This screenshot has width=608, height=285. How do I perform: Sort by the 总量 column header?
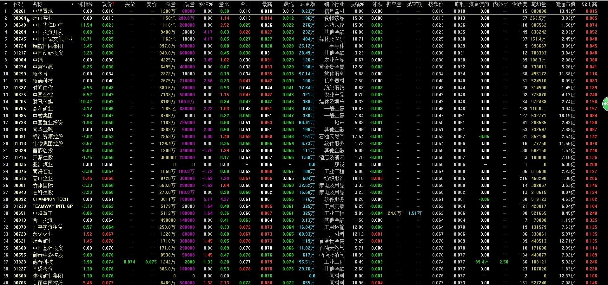170,4
